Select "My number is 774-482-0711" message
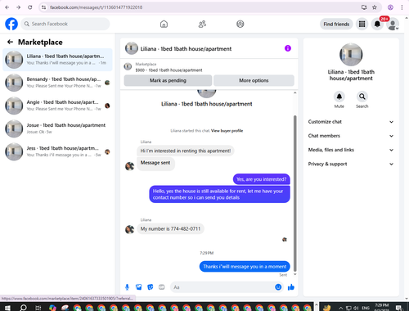 pos(170,229)
